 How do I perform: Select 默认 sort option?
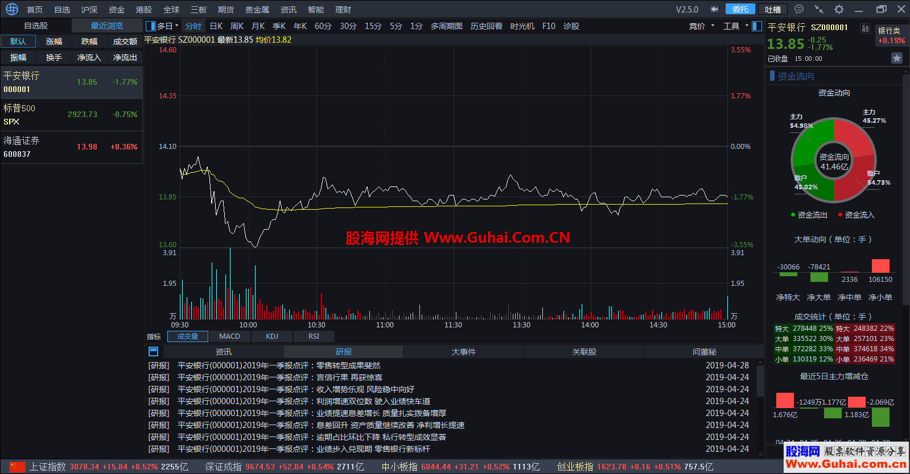coord(18,41)
